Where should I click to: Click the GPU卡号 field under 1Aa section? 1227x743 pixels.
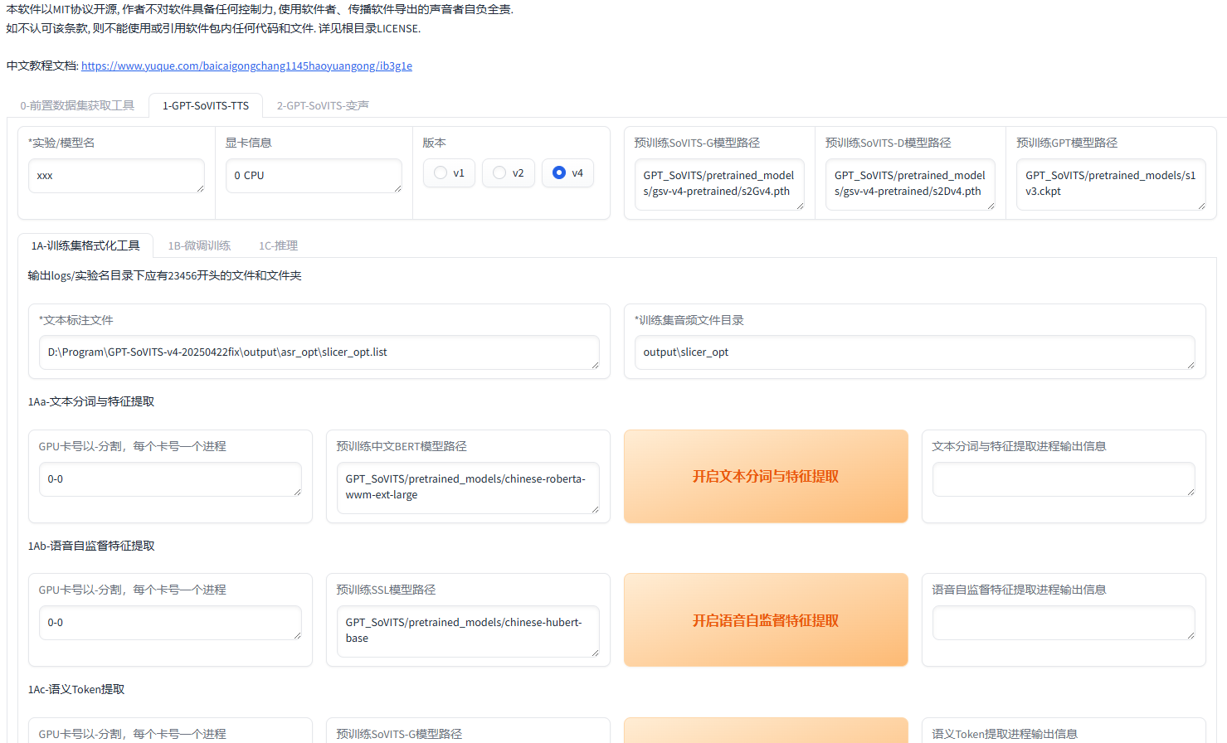tap(170, 479)
